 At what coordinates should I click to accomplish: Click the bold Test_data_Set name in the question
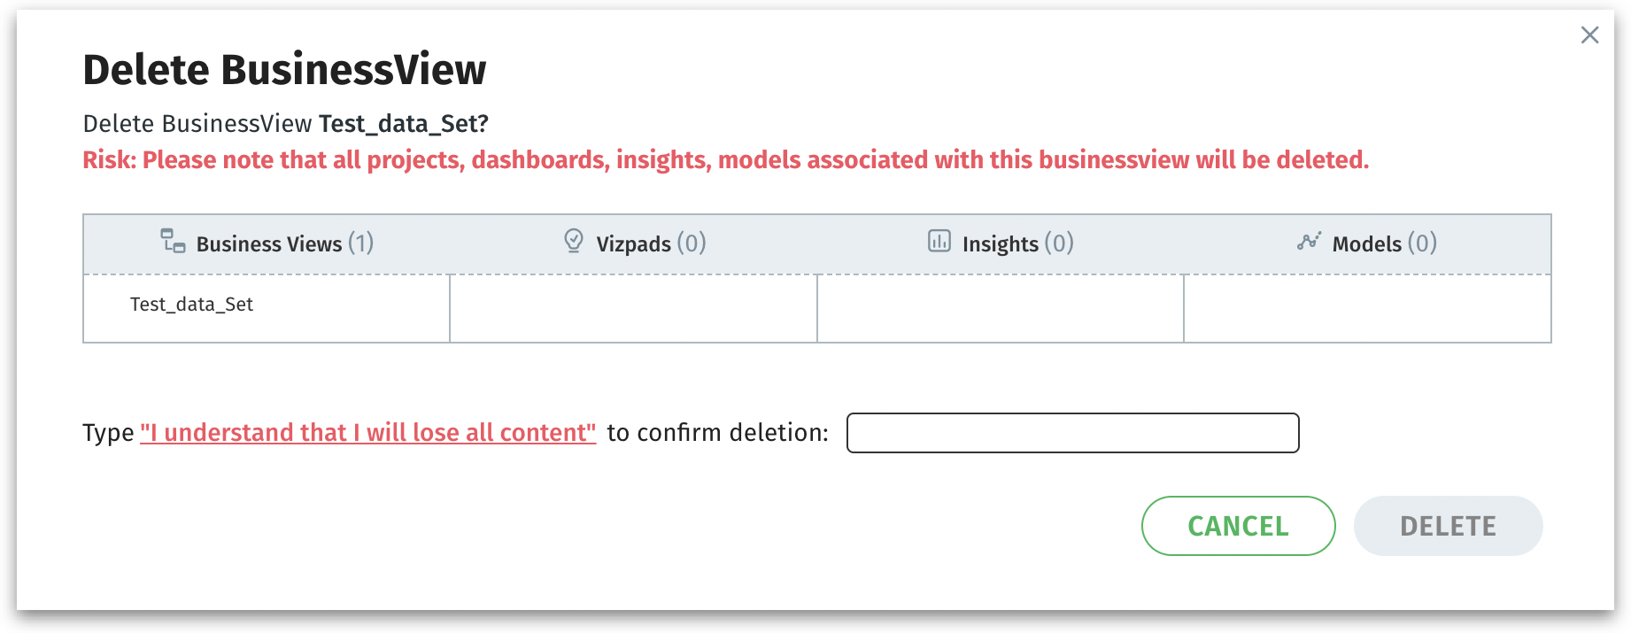tap(403, 124)
